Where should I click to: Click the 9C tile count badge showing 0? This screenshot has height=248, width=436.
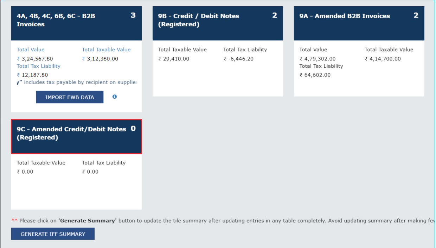(x=133, y=129)
